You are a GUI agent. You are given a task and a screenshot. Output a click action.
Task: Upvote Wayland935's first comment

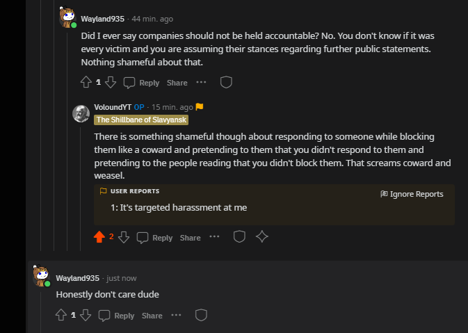tap(86, 83)
